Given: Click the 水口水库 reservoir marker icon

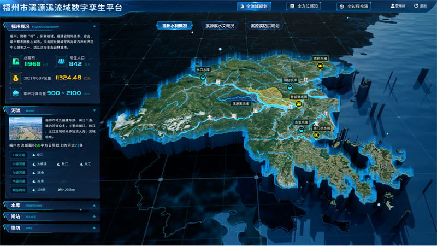Looking at the screenshot, I should coord(203,78).
